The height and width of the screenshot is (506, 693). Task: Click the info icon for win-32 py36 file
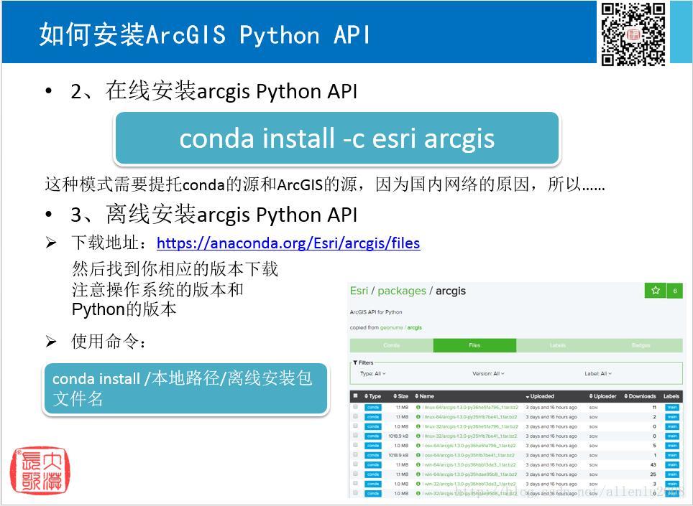coord(418,484)
